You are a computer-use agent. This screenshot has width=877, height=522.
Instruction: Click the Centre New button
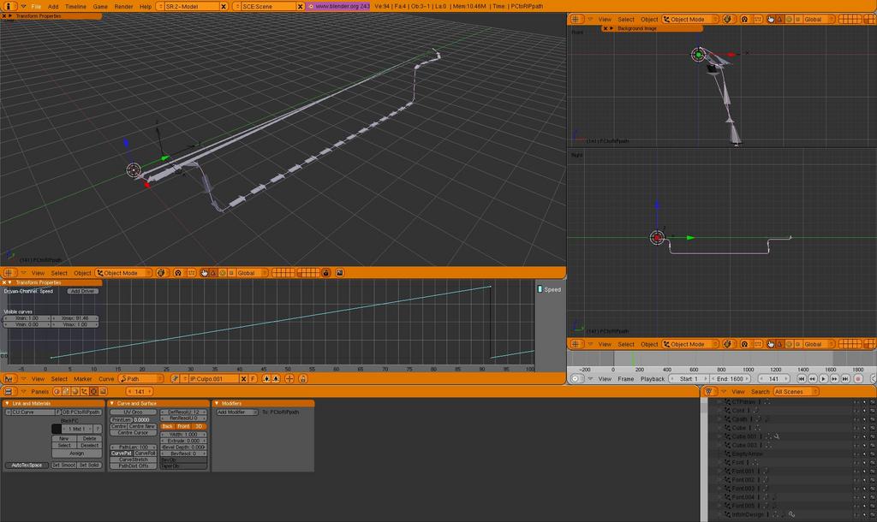(x=142, y=426)
